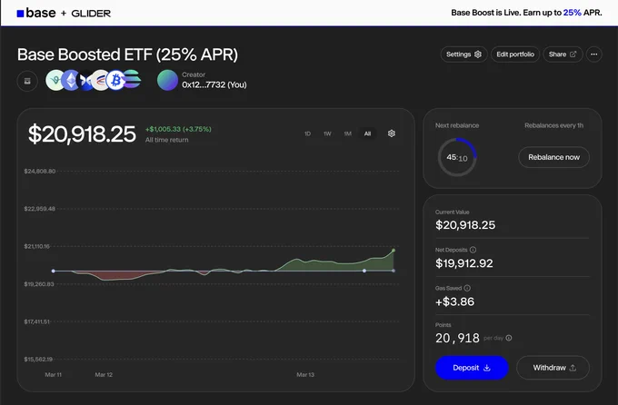Click the $19,260.83 axis label
Viewport: 618px width, 405px height.
point(39,284)
